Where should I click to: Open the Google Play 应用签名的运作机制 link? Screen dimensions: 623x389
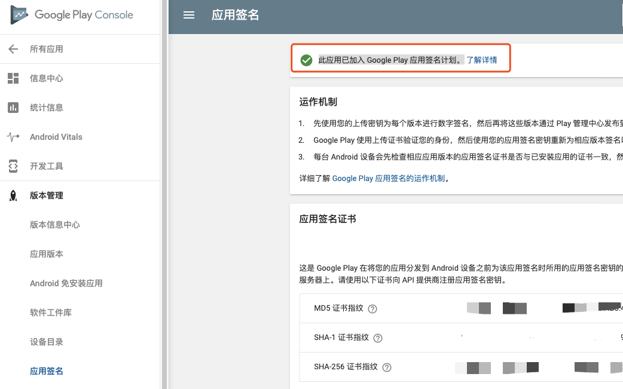point(389,178)
